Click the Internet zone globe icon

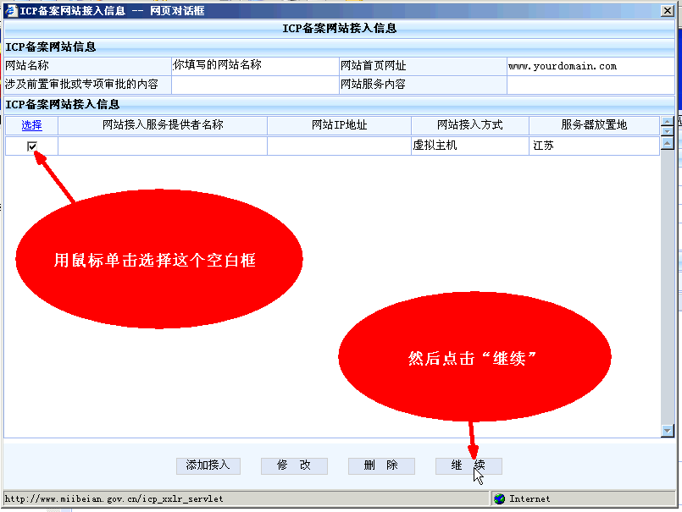tap(500, 499)
